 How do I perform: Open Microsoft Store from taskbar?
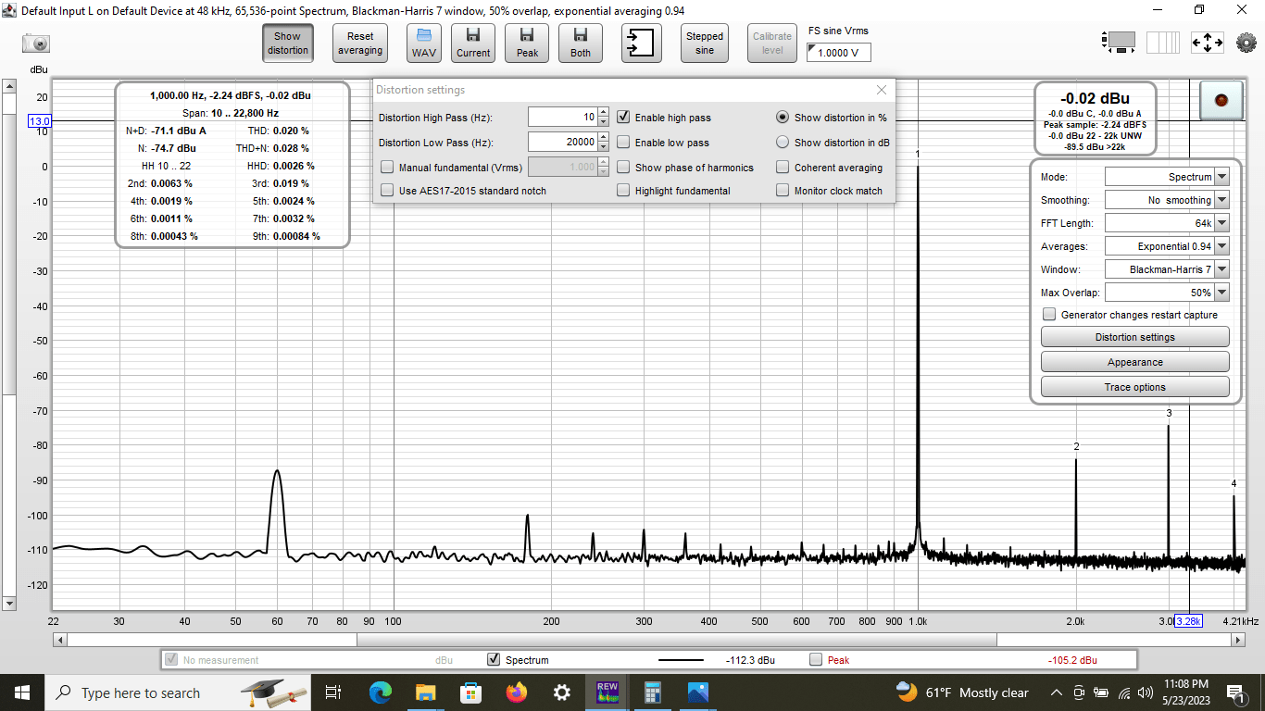point(470,692)
